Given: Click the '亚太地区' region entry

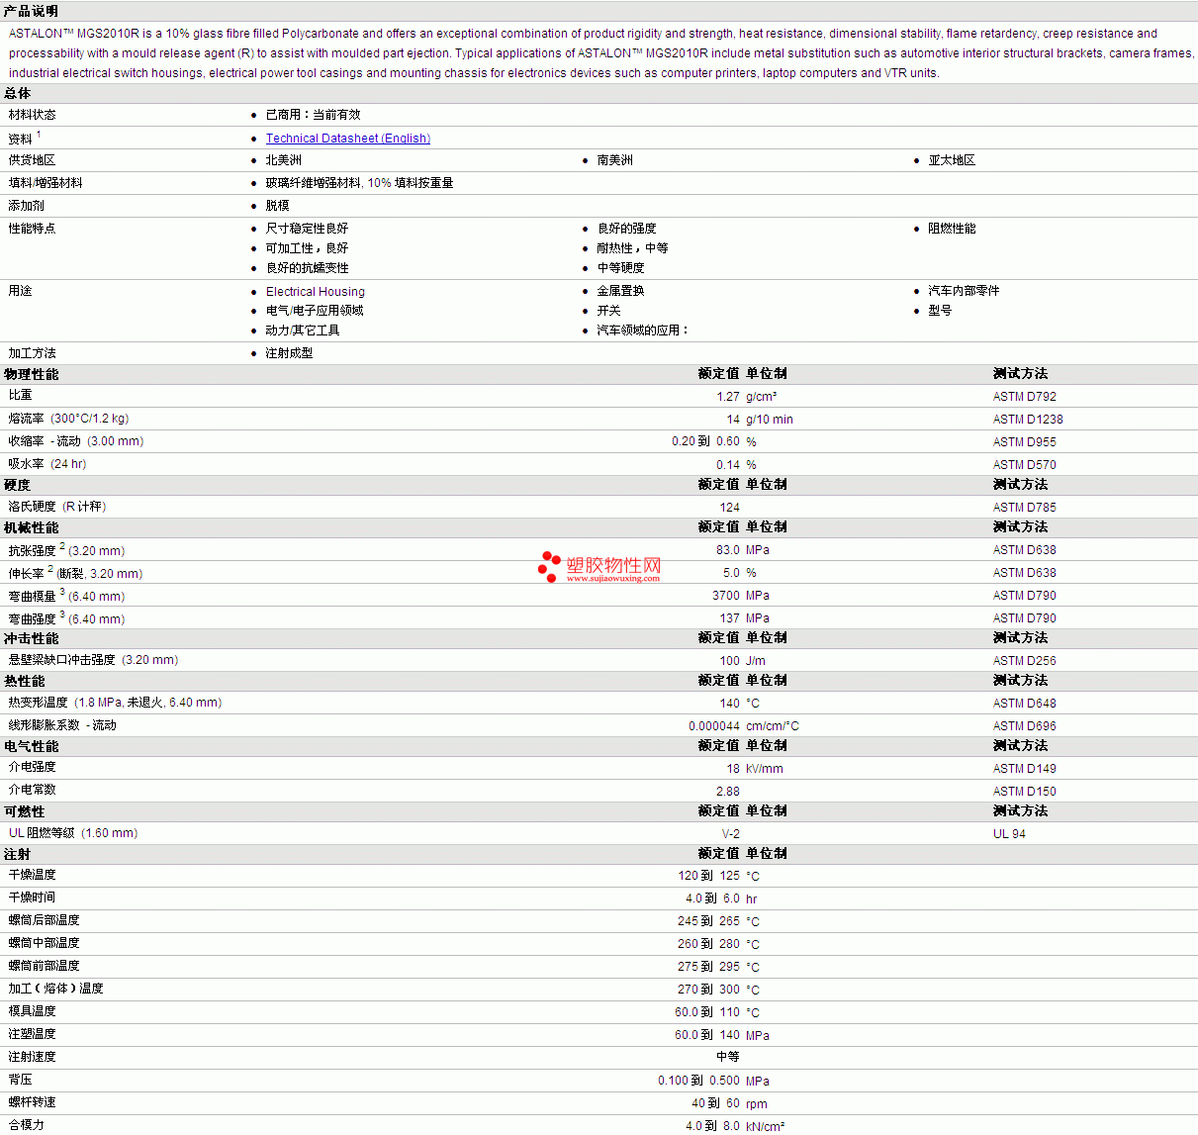Looking at the screenshot, I should [952, 160].
